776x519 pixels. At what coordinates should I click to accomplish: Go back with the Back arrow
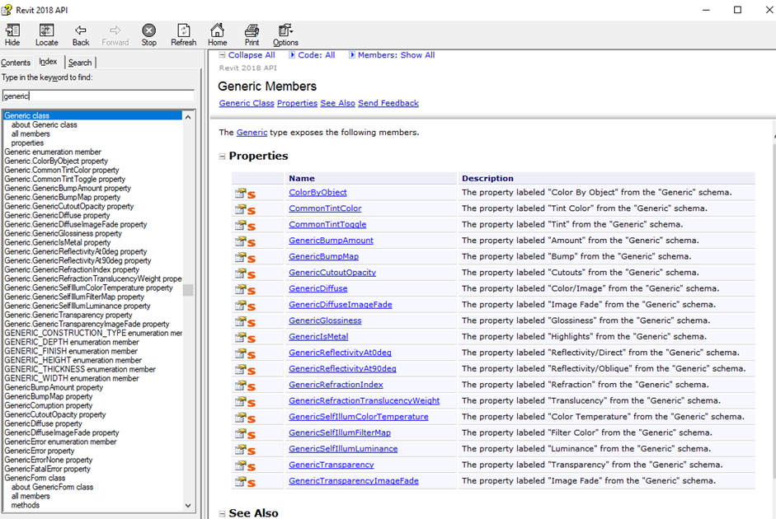pos(80,35)
